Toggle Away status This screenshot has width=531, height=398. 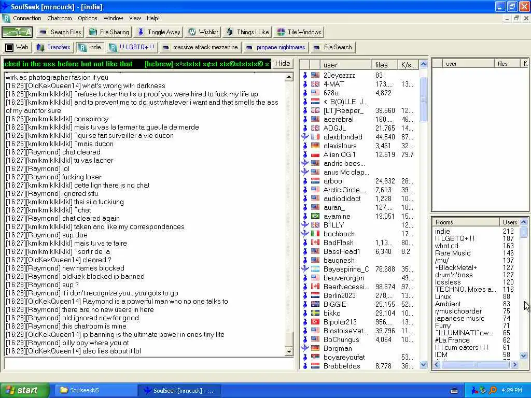coord(159,32)
